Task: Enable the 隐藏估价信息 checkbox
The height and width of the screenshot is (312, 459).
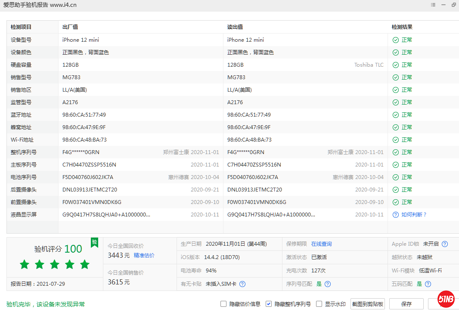Action: [x=223, y=303]
